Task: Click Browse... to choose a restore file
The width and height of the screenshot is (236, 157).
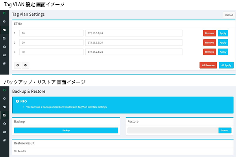Action: [225, 130]
